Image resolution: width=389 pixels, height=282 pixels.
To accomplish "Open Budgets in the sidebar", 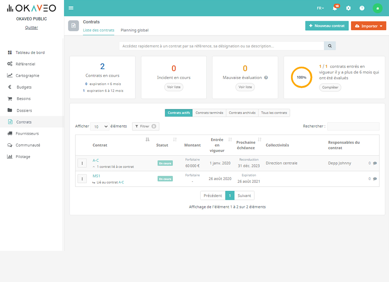I will [x=24, y=87].
